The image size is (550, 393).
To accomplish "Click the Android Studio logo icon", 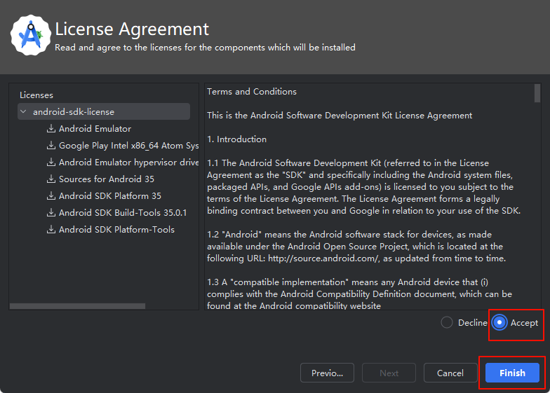I will pyautogui.click(x=29, y=35).
